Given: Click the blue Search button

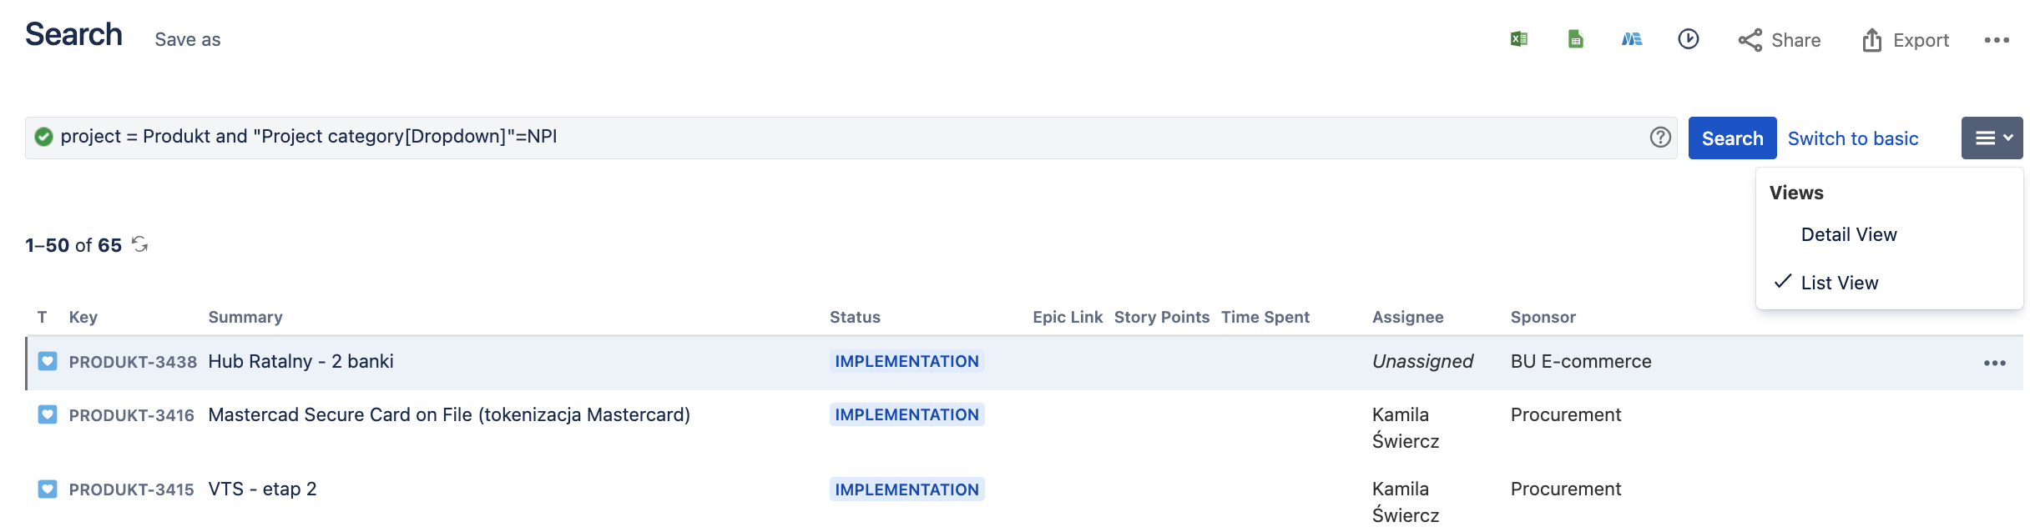Looking at the screenshot, I should coord(1732,138).
